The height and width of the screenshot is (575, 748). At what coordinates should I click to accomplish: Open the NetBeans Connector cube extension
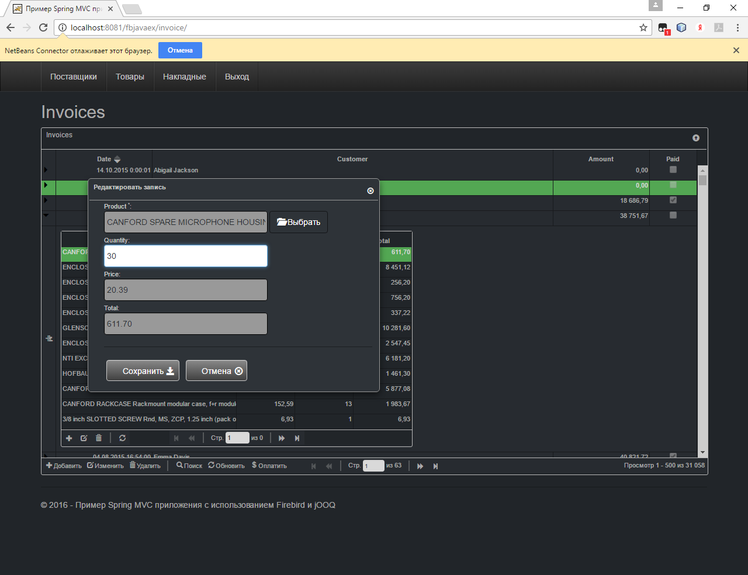[681, 27]
